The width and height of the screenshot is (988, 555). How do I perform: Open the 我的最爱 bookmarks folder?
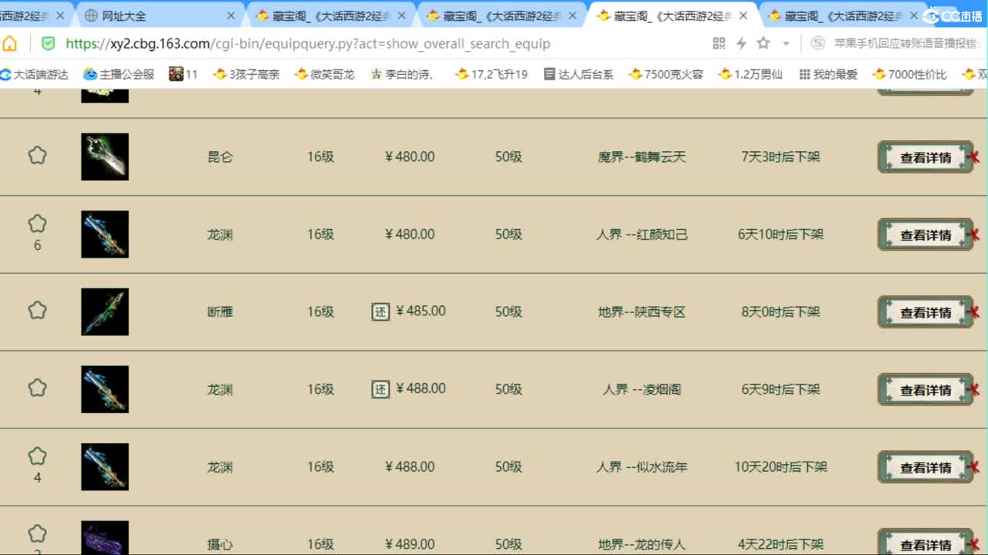[x=828, y=74]
